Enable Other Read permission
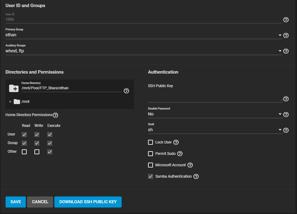The width and height of the screenshot is (297, 214). coord(24,152)
